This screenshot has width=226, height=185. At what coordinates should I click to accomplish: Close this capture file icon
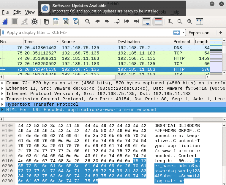[x=66, y=22]
